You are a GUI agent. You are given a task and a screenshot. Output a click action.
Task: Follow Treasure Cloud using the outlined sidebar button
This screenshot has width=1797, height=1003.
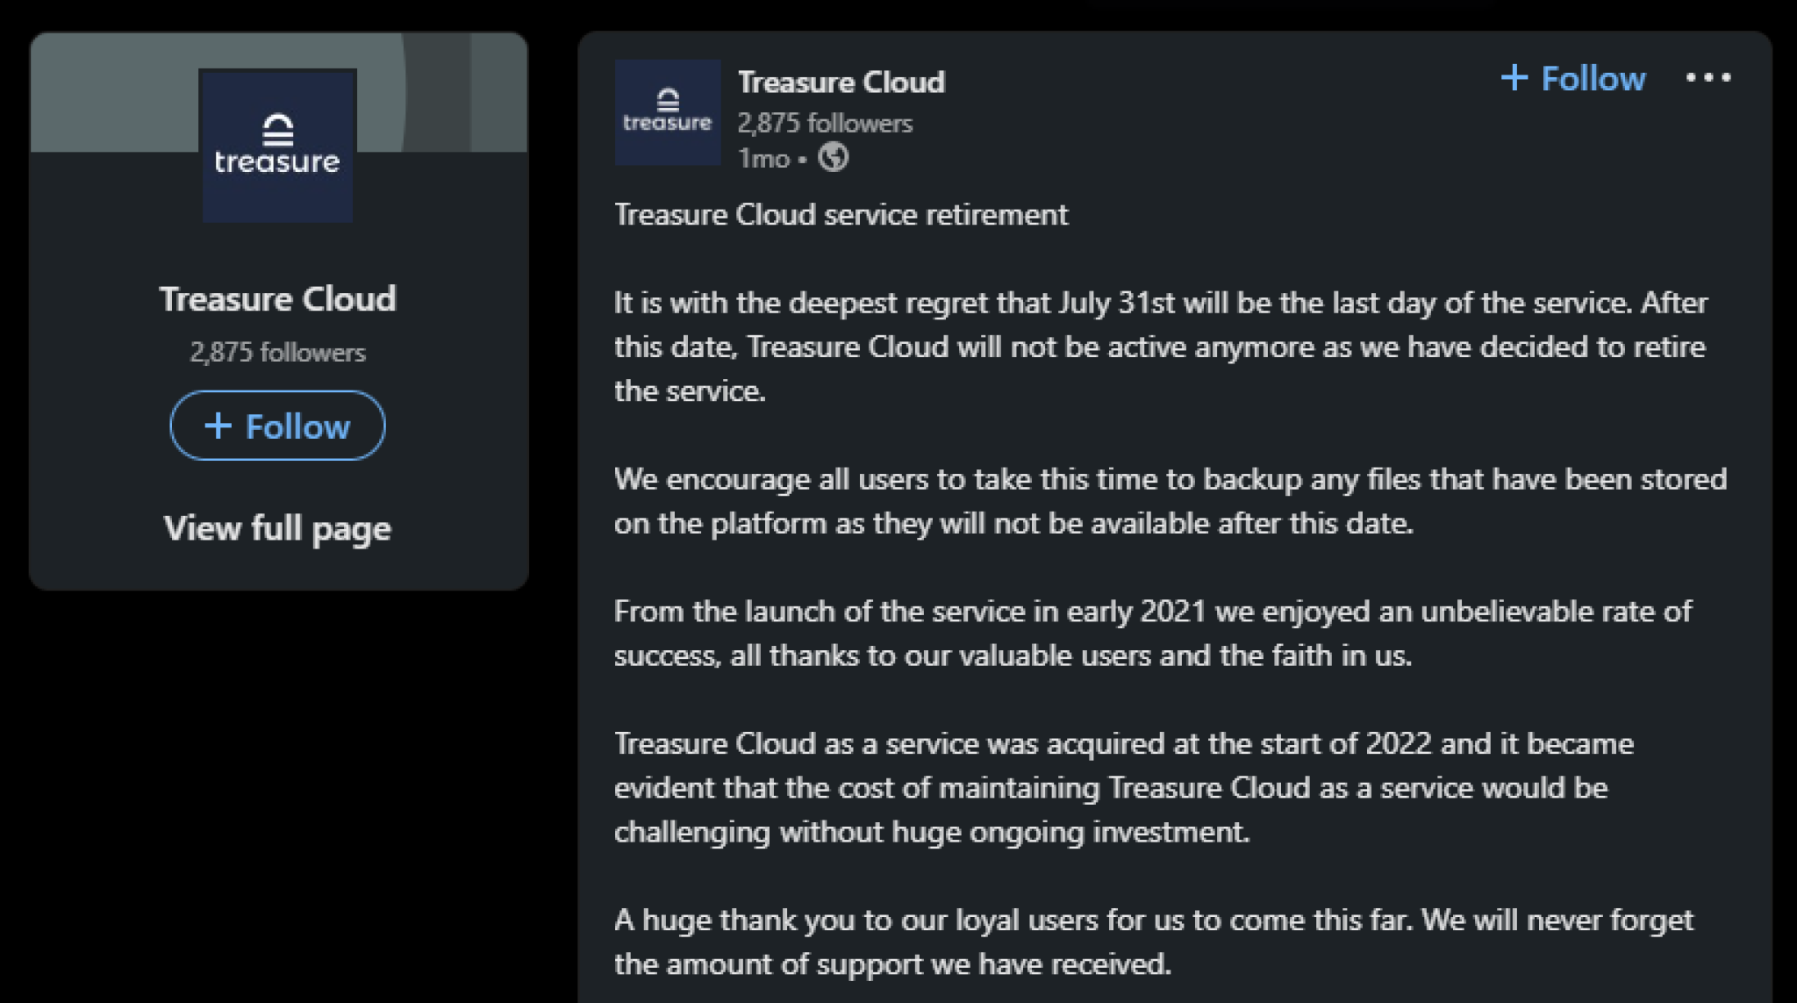pos(277,426)
